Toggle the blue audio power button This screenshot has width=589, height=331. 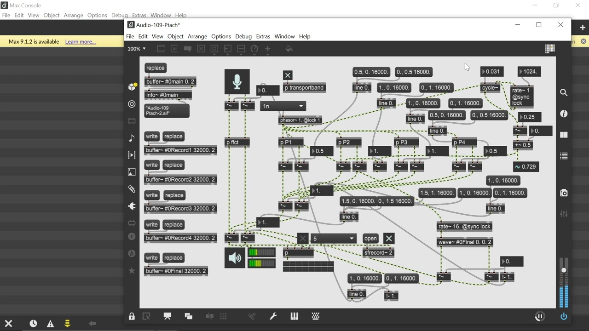coord(564,316)
